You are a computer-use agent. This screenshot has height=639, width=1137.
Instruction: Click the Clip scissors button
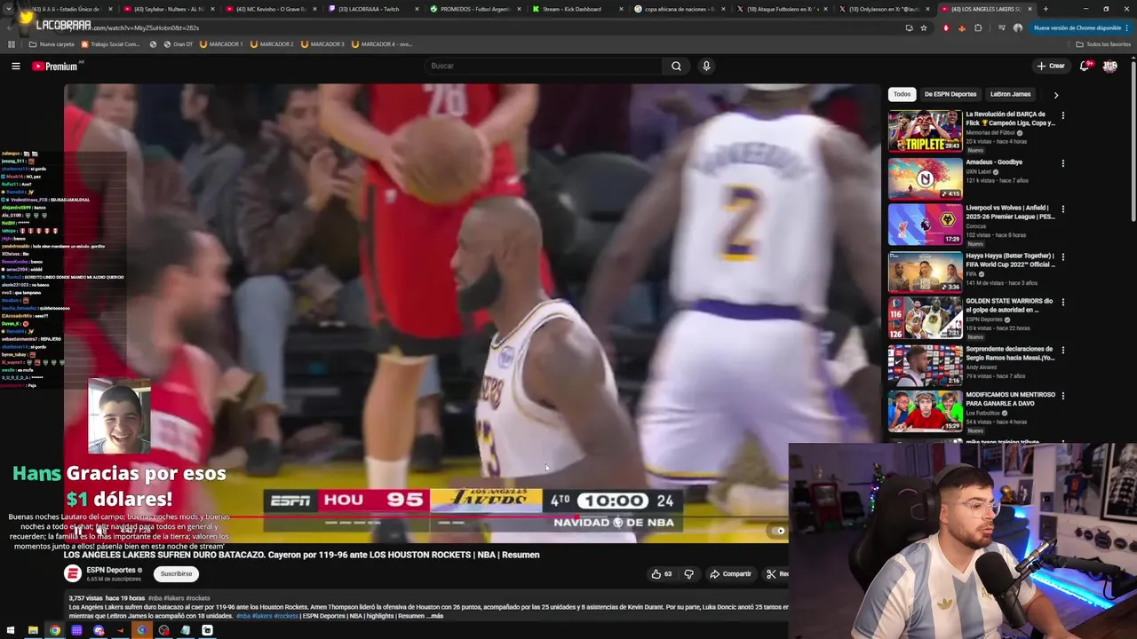(x=775, y=574)
